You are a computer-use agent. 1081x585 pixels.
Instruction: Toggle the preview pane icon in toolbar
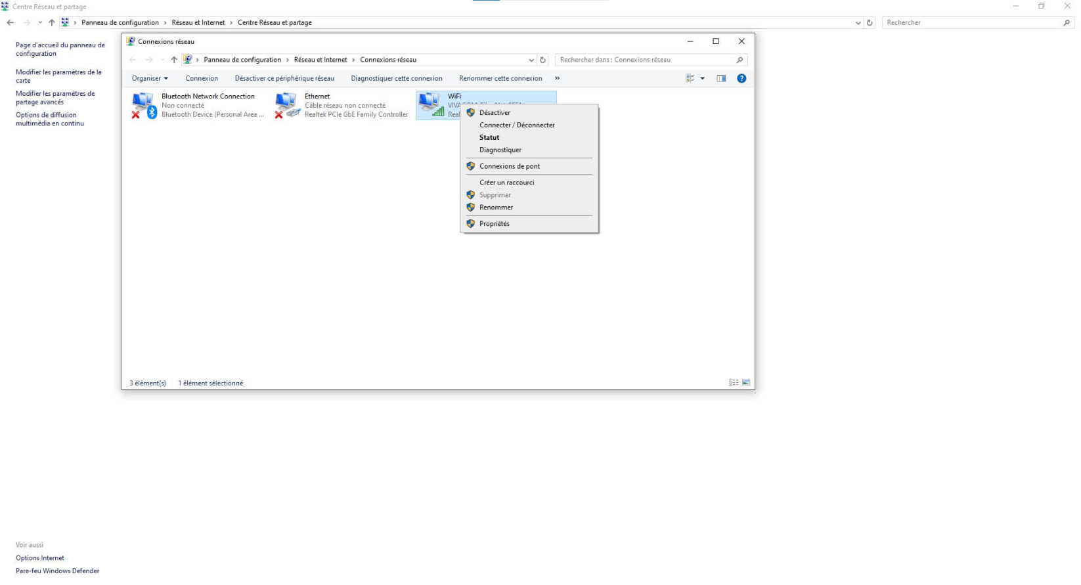point(721,78)
